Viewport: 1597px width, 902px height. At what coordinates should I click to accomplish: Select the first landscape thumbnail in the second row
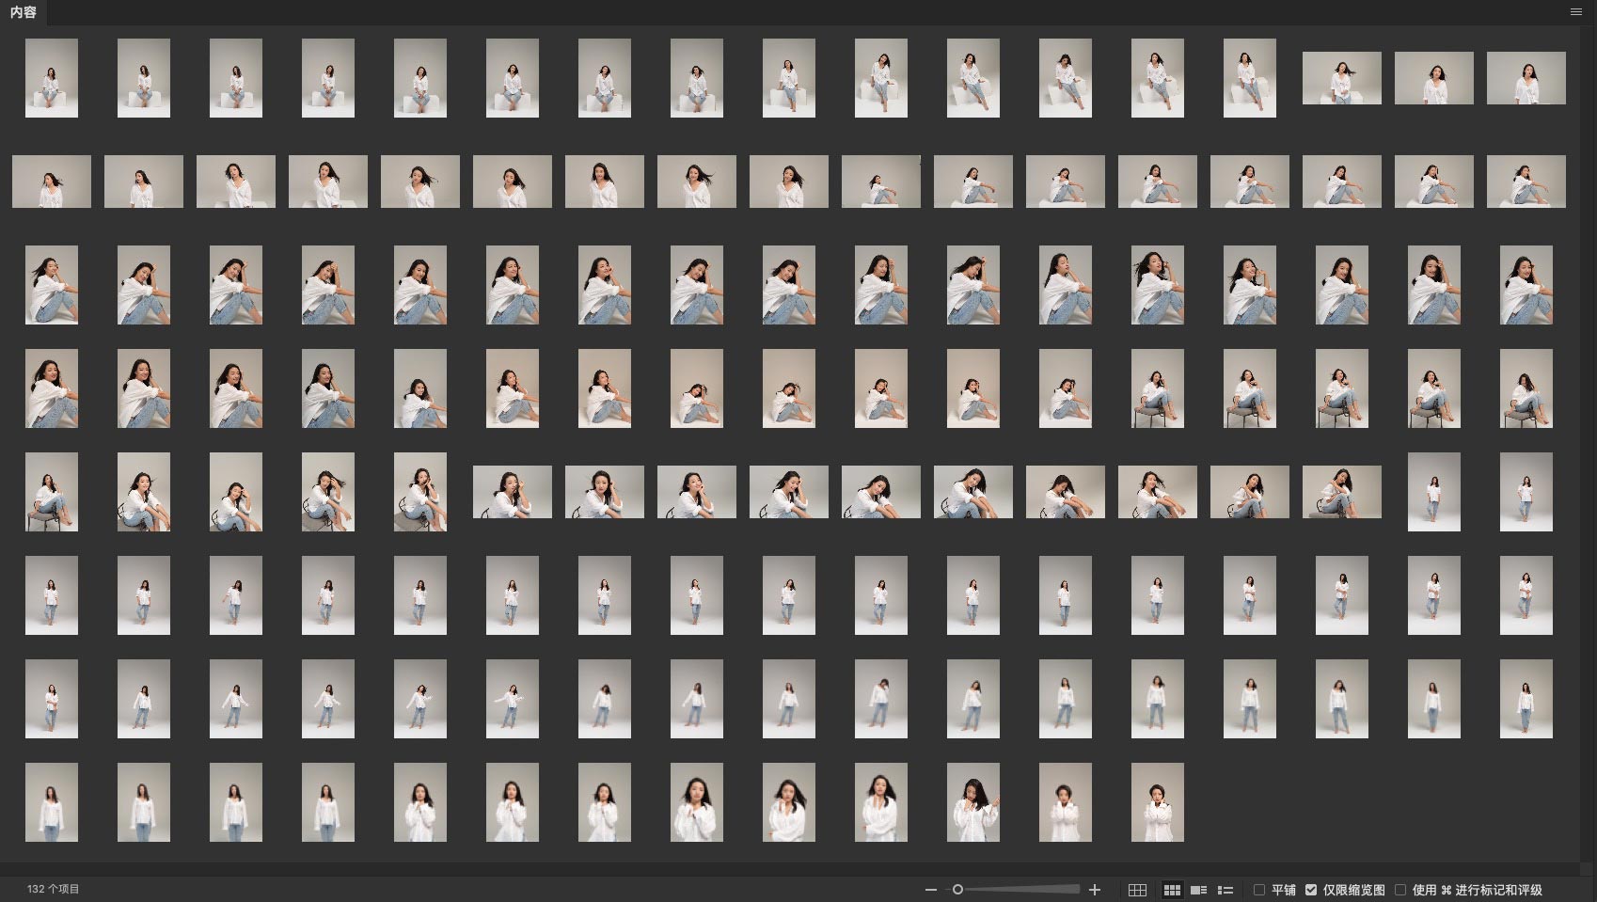(52, 182)
